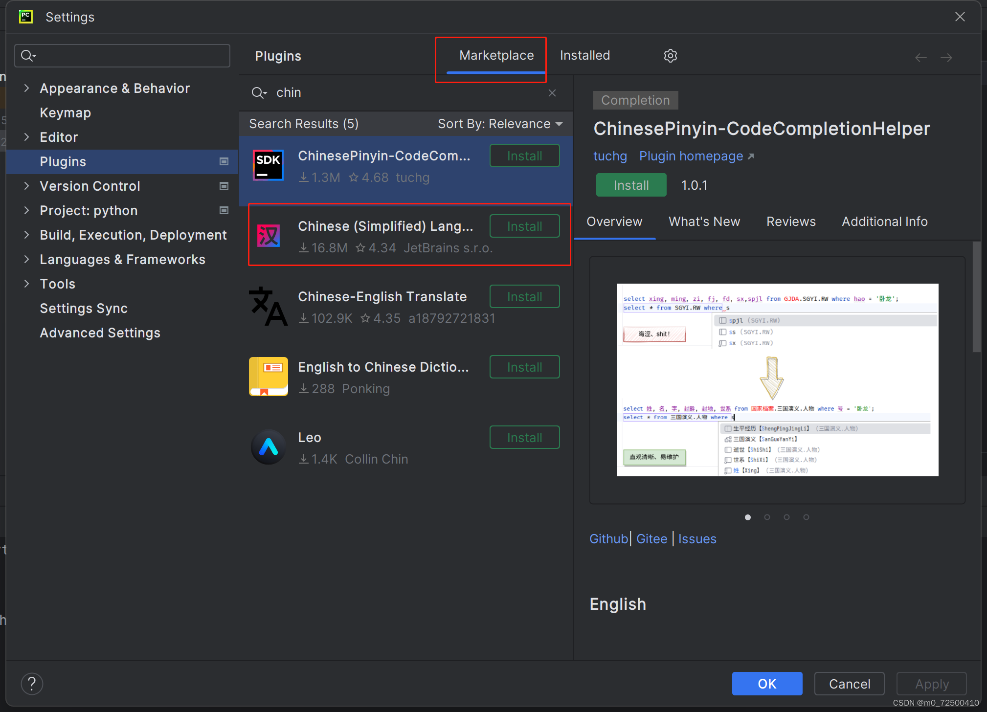Click the Completion category tag
The height and width of the screenshot is (712, 987).
coord(635,100)
